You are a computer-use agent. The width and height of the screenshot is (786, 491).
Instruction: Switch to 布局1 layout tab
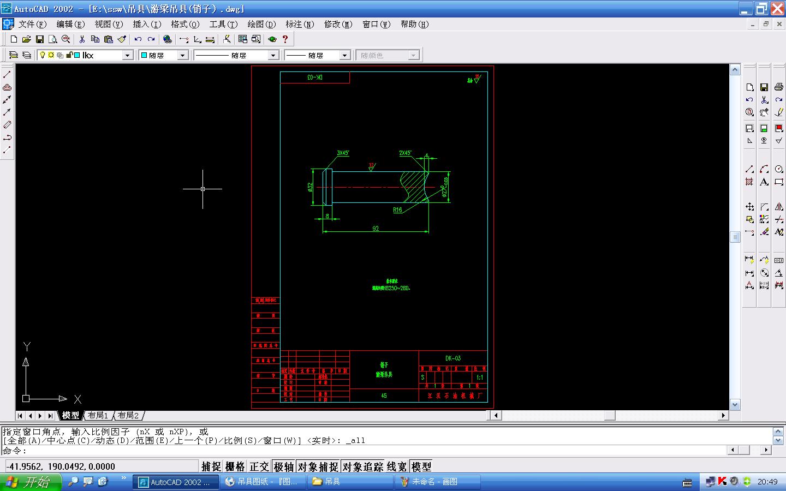click(98, 416)
